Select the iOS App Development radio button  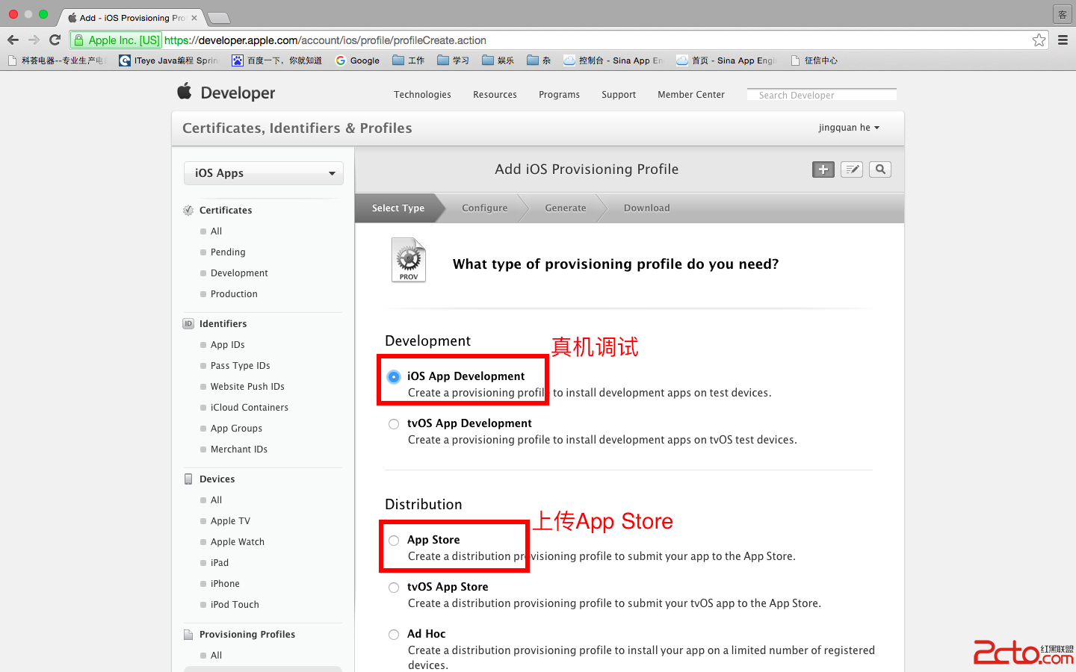pos(394,377)
